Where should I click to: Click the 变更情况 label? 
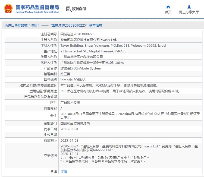click(x=50, y=156)
